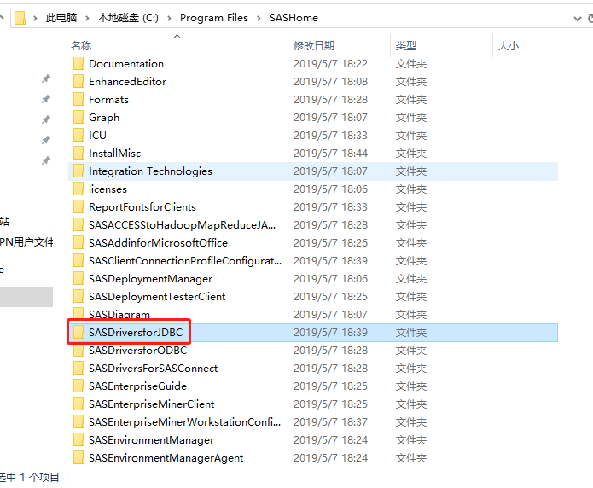Click the licenses folder icon
Screen dimensions: 593x488
point(78,189)
